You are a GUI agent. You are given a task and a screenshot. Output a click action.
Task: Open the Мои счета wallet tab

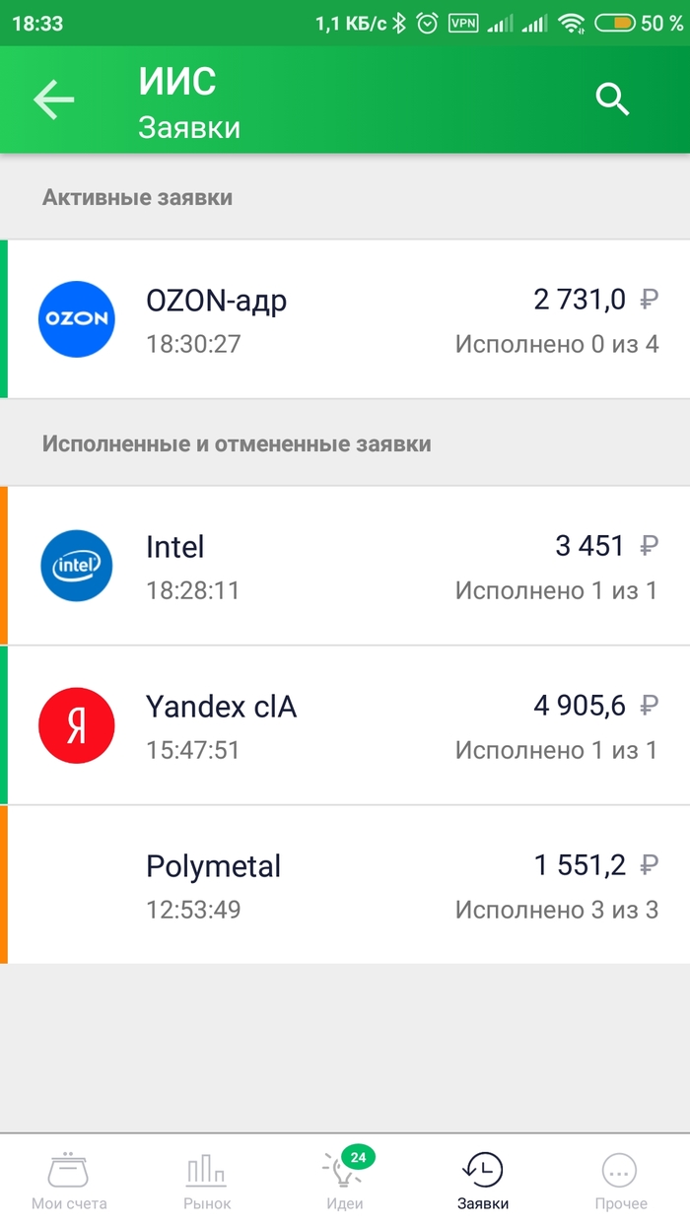[x=69, y=1183]
